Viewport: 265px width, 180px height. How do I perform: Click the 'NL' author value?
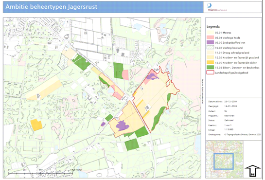226,111
